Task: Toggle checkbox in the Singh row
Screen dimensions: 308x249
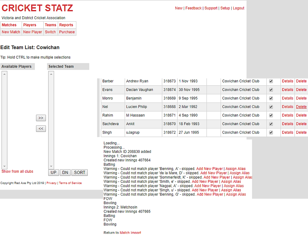Action: [x=271, y=133]
